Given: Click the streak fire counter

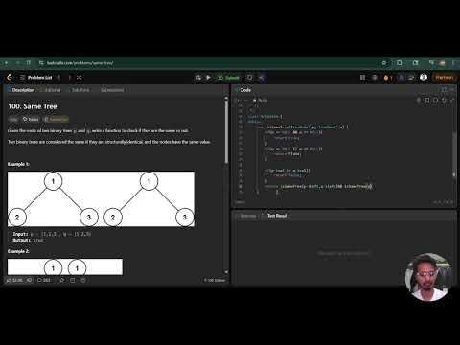Looking at the screenshot, I should (x=388, y=78).
